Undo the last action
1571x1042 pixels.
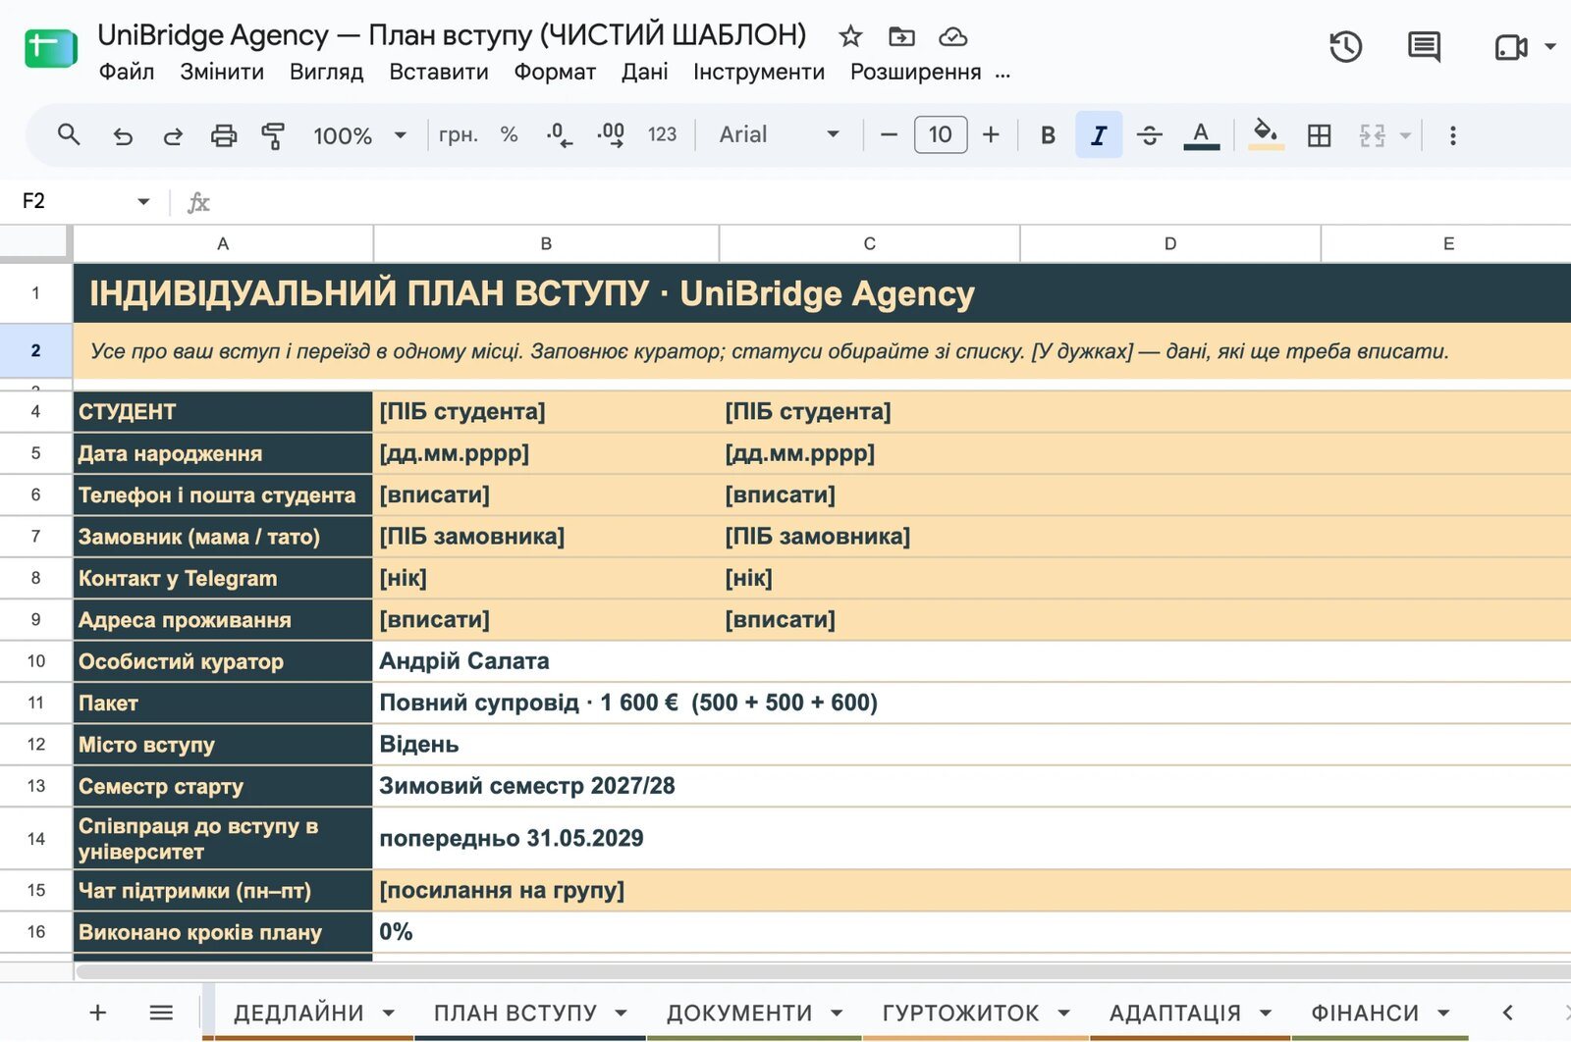(123, 135)
